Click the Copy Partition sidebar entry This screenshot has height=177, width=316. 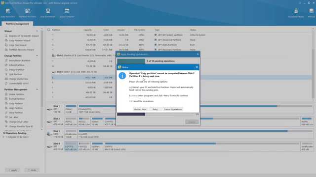click(x=16, y=103)
